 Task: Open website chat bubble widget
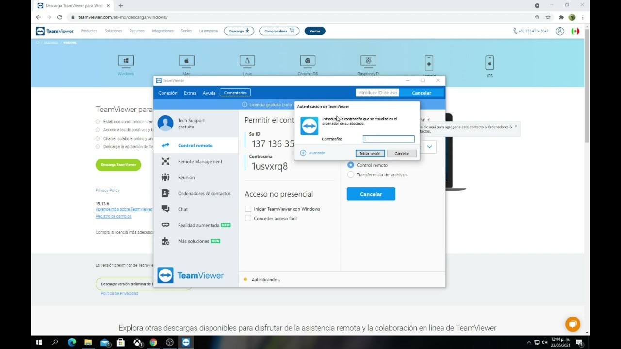(x=572, y=324)
